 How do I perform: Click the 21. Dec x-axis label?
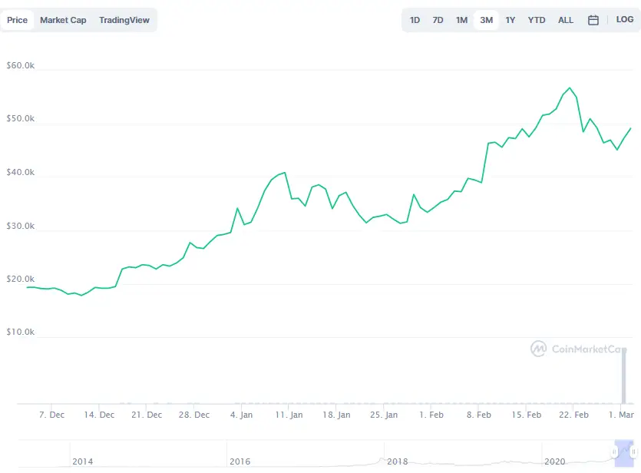tap(147, 415)
